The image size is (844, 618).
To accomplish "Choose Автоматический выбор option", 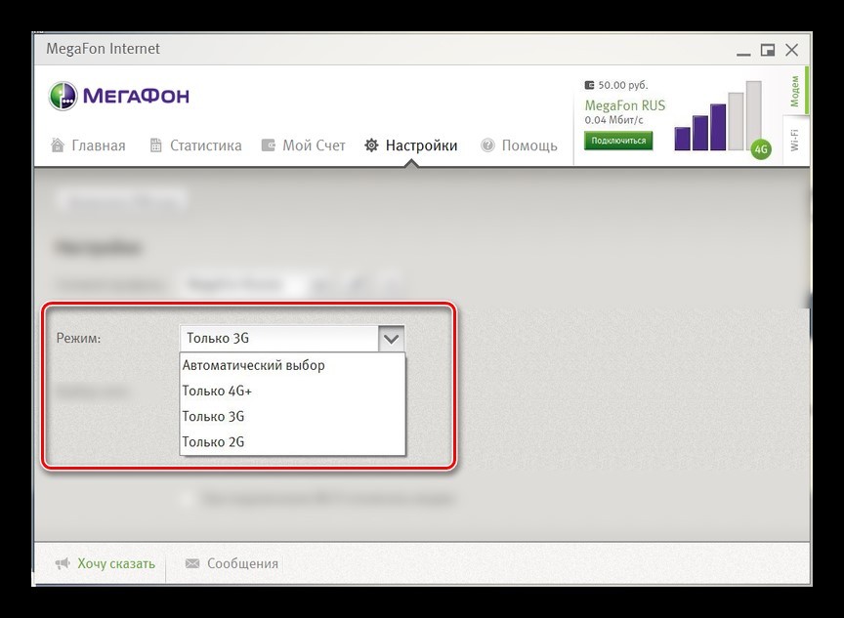I will tap(292, 365).
